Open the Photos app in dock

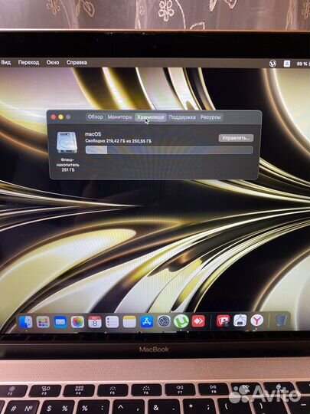pyautogui.click(x=77, y=322)
